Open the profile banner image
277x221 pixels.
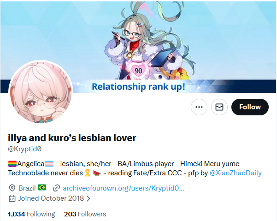tap(138, 47)
